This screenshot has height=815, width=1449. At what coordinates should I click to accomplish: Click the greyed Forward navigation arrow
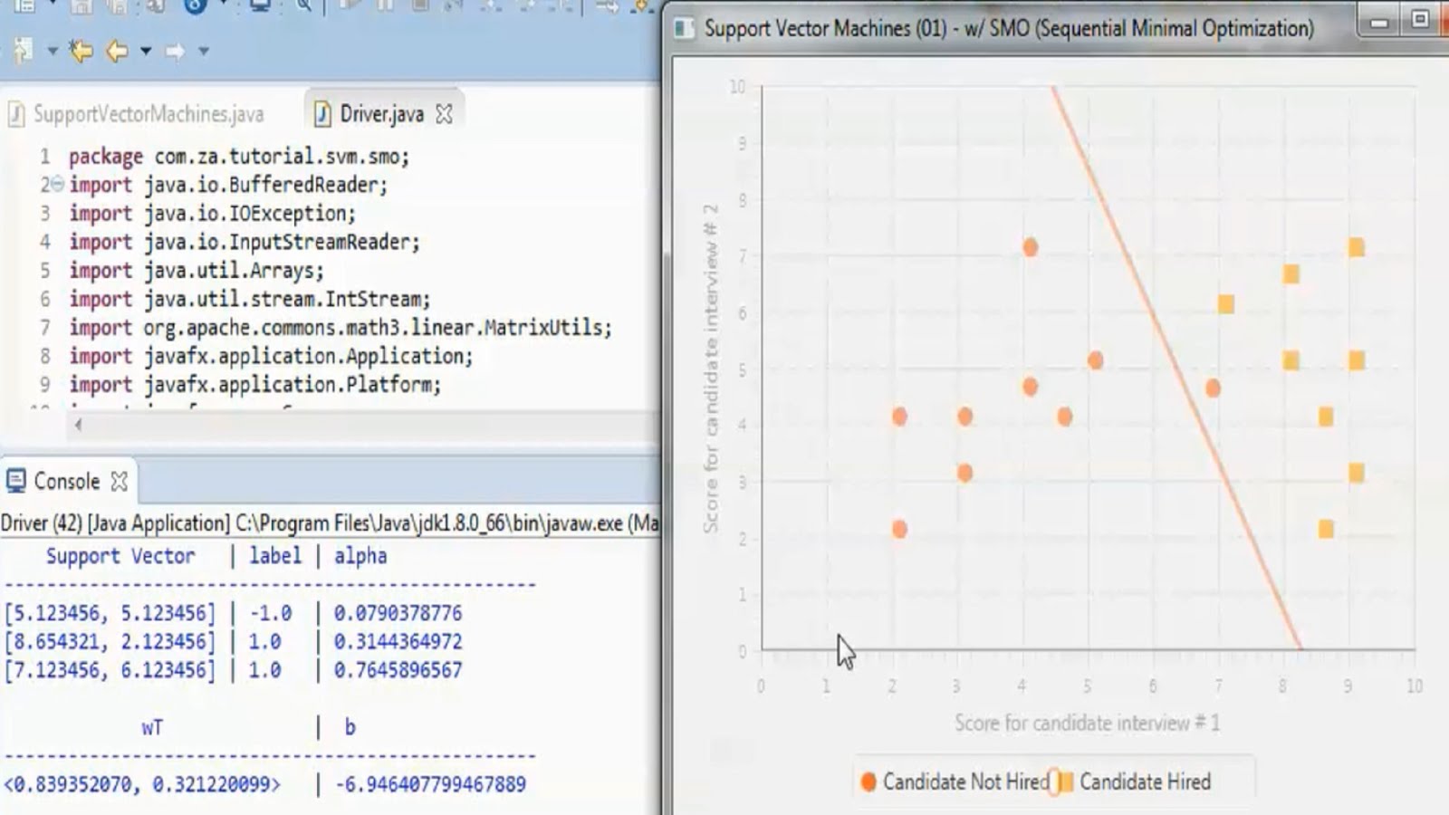point(175,52)
